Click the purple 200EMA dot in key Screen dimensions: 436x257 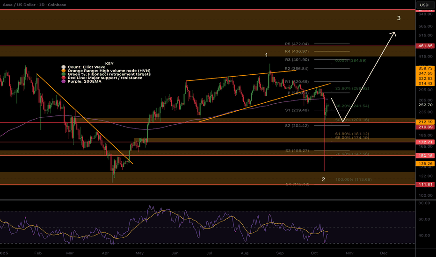tap(64, 82)
